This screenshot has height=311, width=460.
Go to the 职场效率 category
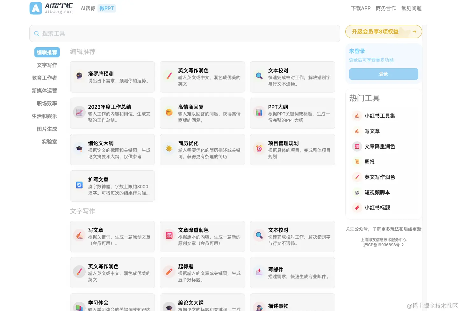click(x=47, y=103)
